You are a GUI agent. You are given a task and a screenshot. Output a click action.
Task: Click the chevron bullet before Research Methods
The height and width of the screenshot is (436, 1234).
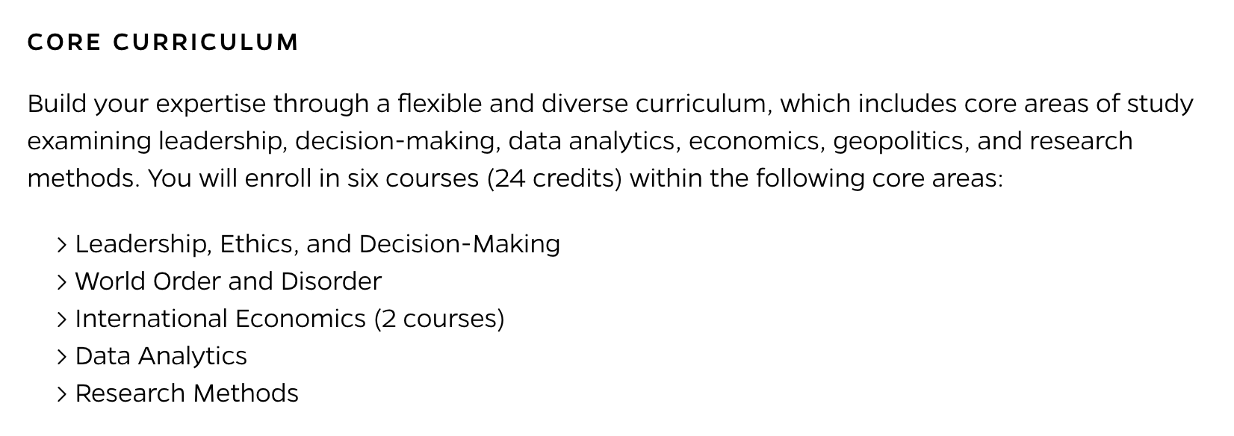62,394
